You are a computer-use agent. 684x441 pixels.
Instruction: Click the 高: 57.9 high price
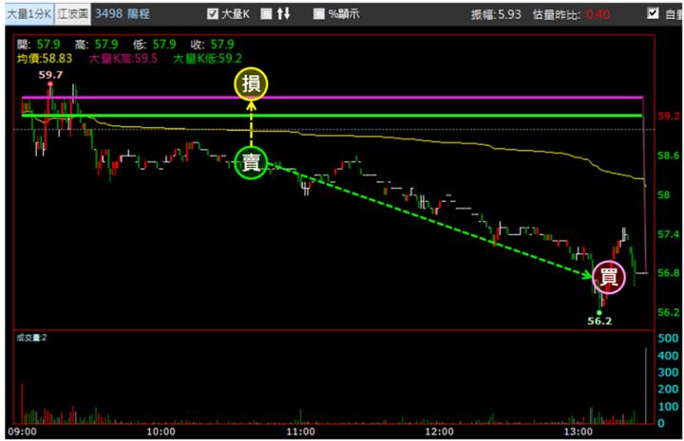[x=96, y=44]
